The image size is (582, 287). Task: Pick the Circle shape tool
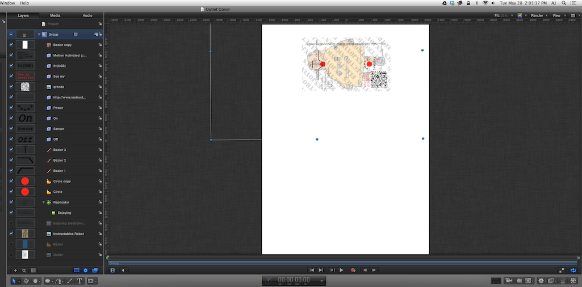(48, 281)
